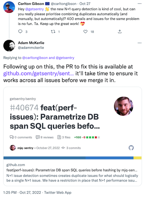Viewport: 145px width, 198px height.
Task: Click the PR author's large avatar in card
Action: click(124, 106)
